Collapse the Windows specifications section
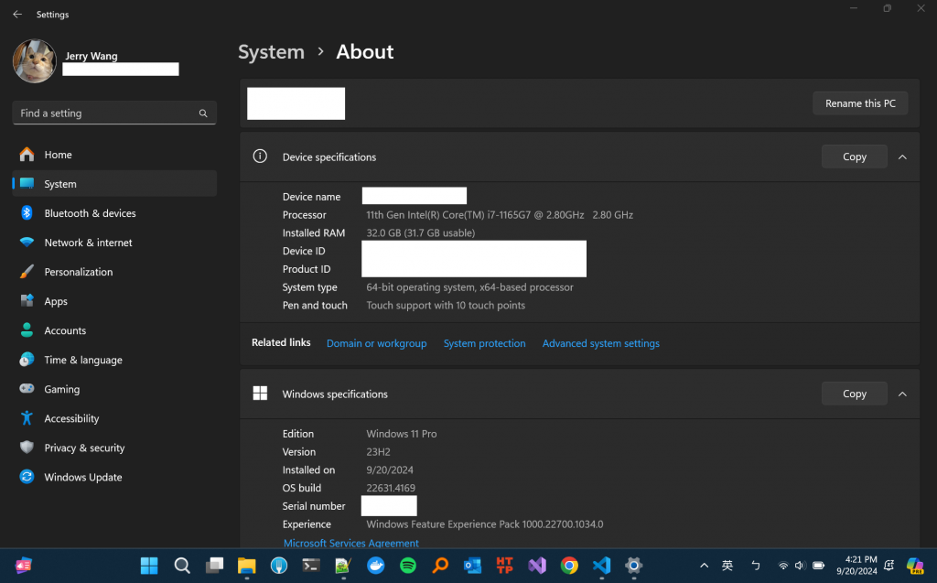The width and height of the screenshot is (937, 583). point(902,394)
